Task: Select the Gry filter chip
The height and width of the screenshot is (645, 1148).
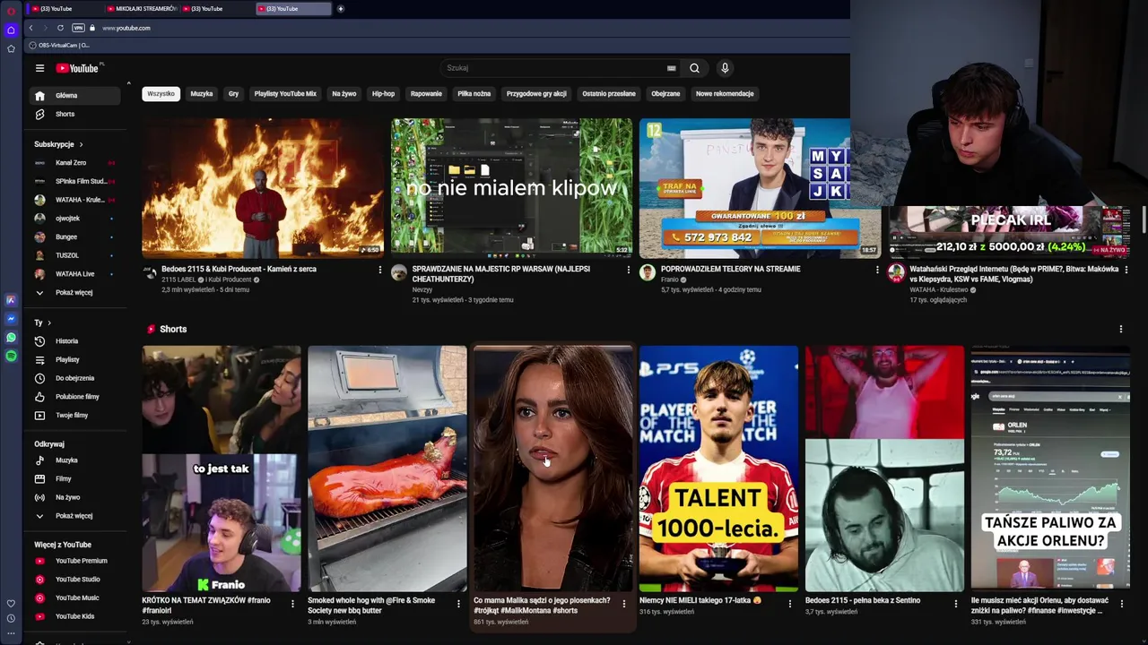Action: 233,93
